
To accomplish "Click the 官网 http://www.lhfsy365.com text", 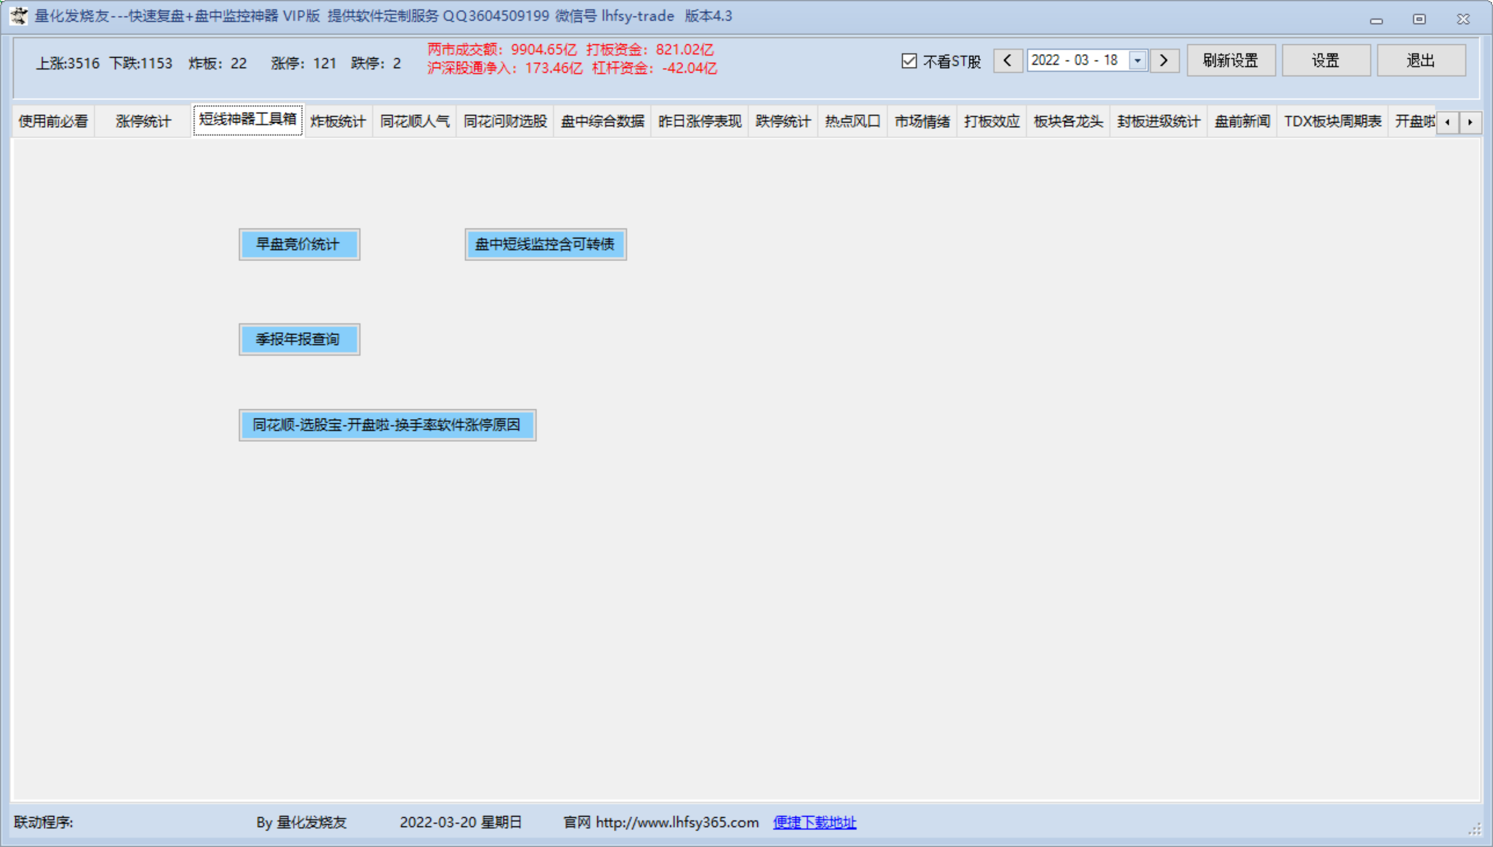I will pos(660,822).
